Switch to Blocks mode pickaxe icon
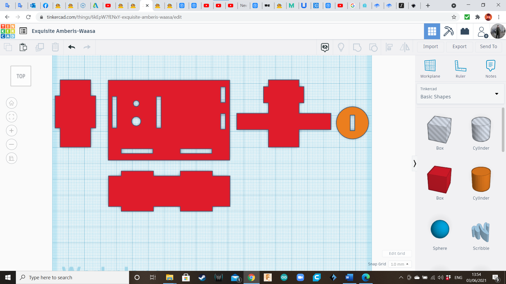 click(448, 31)
